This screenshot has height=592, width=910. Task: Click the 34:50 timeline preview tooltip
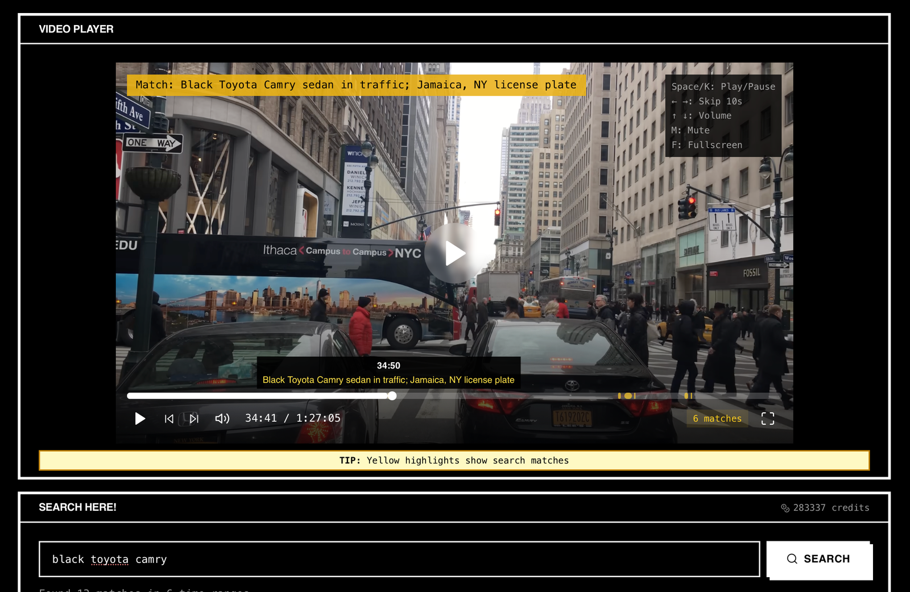click(388, 372)
